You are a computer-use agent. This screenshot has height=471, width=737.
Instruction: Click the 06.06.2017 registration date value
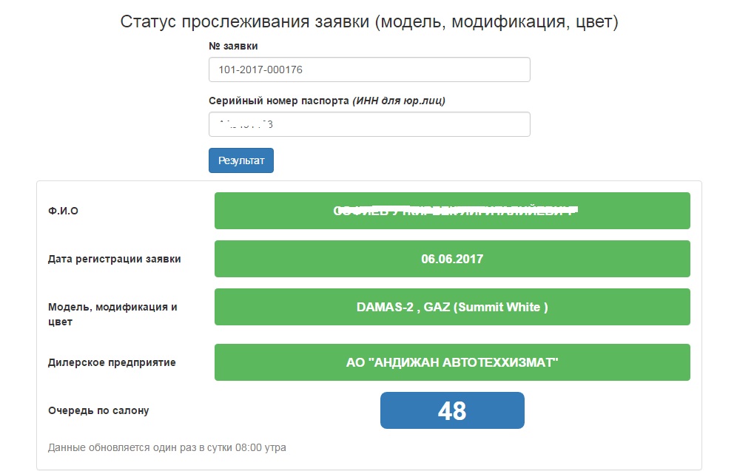(x=452, y=259)
